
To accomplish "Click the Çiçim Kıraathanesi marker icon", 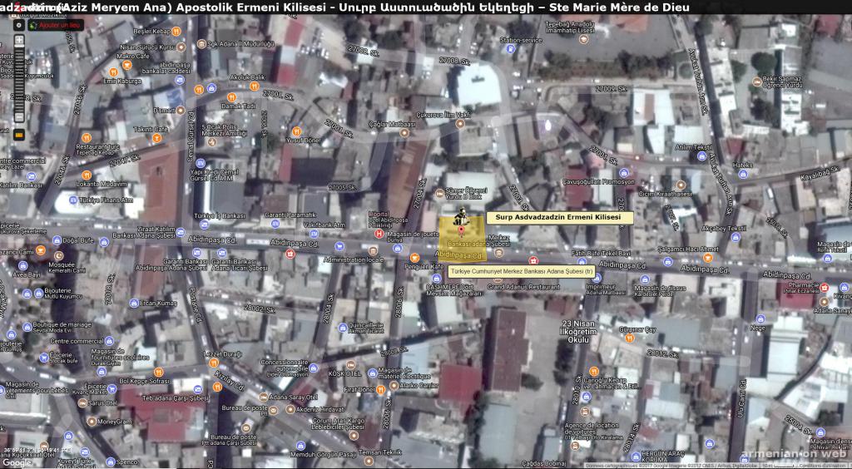I will tap(681, 185).
